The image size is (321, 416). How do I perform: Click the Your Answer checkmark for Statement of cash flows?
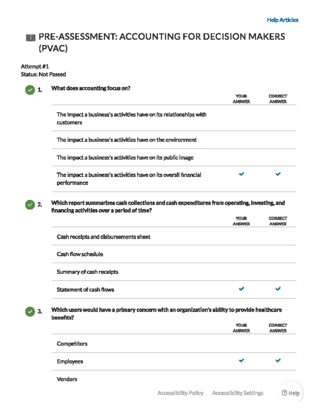(x=242, y=289)
